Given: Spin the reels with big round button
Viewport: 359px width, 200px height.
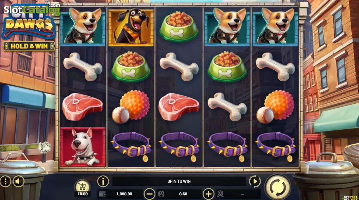Looking at the screenshot, I should pyautogui.click(x=278, y=187).
